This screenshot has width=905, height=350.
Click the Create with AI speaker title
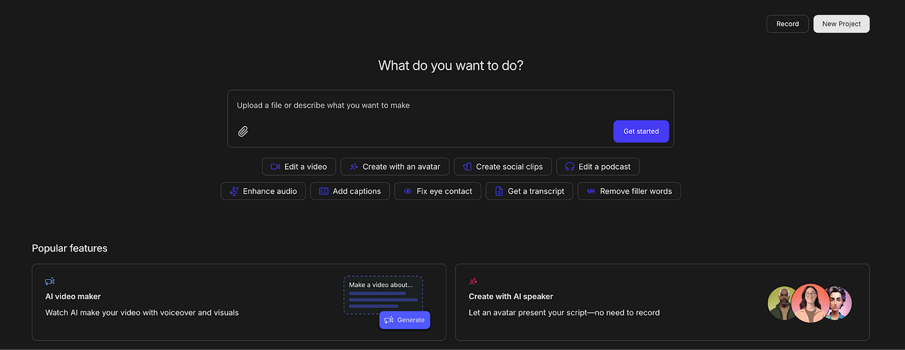tap(511, 297)
